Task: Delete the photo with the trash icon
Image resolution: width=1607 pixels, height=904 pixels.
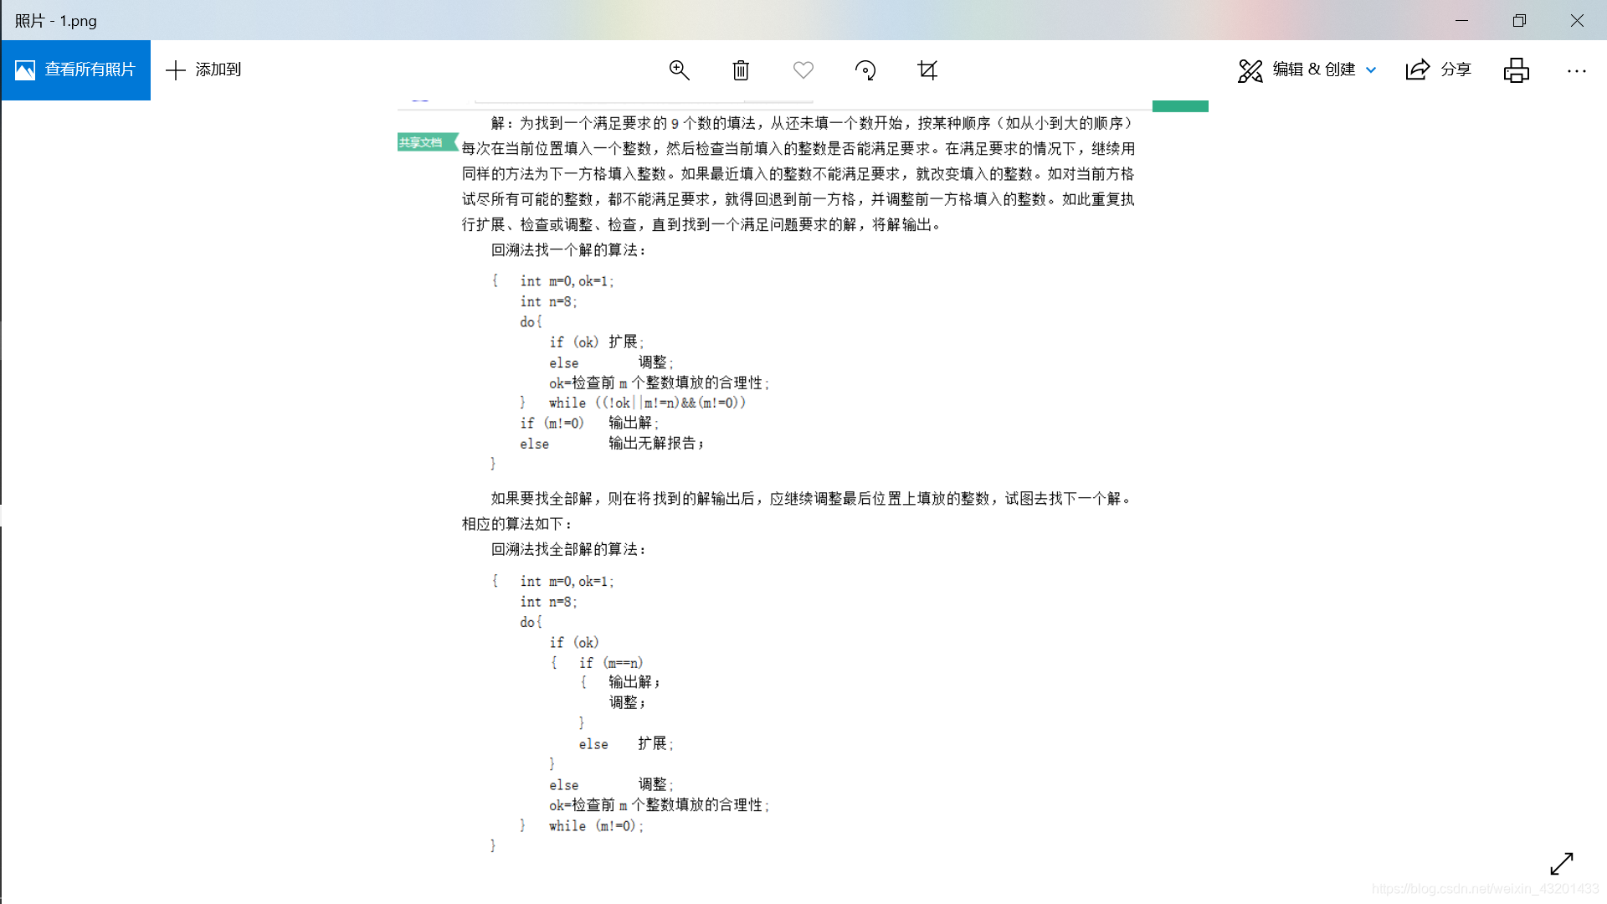Action: tap(741, 70)
